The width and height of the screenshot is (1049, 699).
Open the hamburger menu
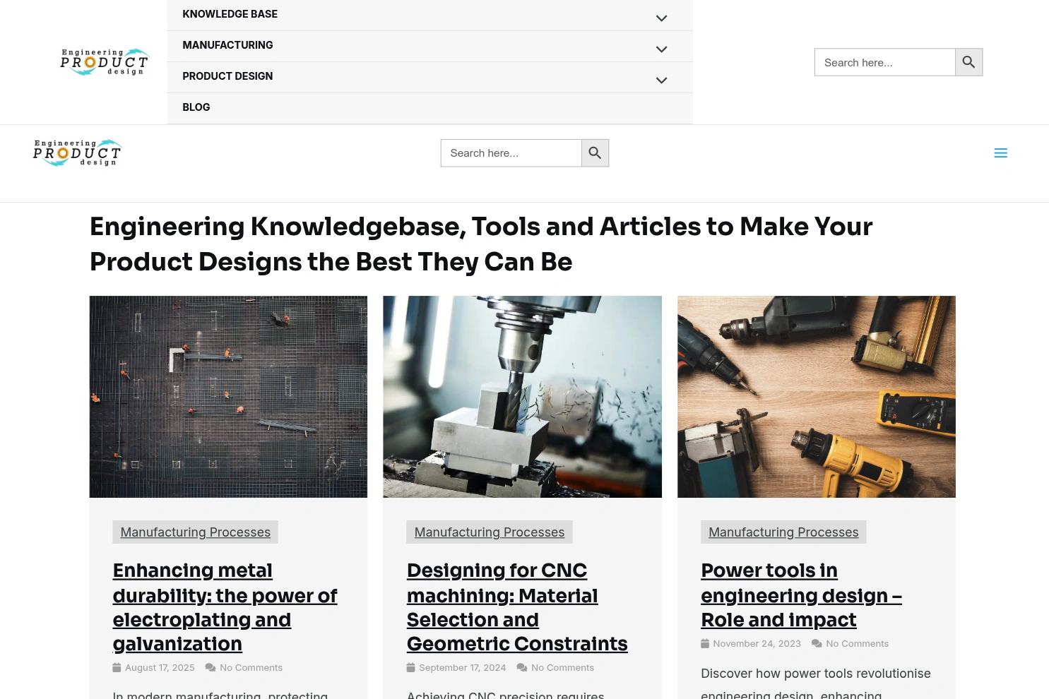tap(1000, 153)
